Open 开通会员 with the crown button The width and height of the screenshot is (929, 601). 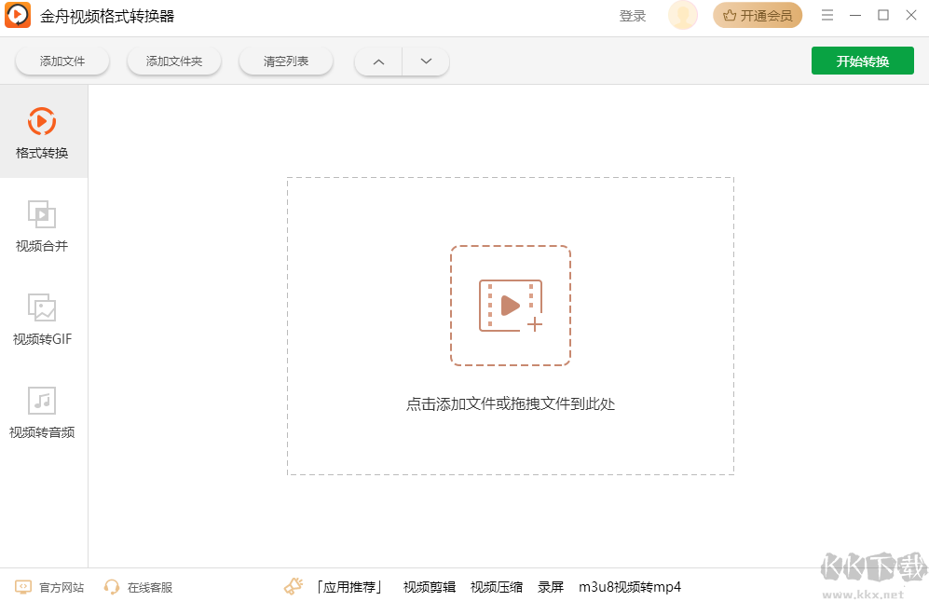pyautogui.click(x=757, y=15)
